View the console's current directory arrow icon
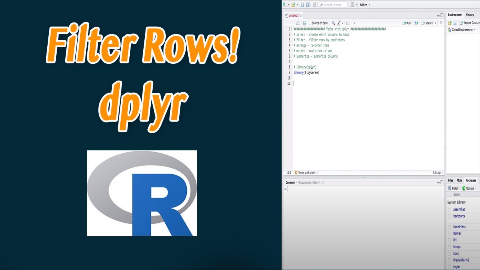The height and width of the screenshot is (270, 480). [x=323, y=183]
